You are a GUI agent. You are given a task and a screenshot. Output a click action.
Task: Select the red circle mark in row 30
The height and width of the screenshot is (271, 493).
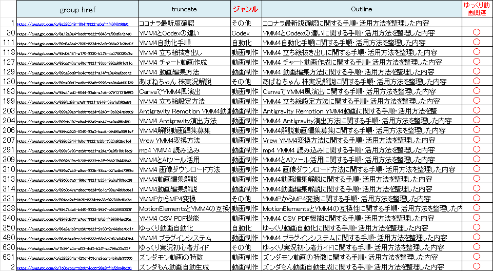[x=477, y=32]
